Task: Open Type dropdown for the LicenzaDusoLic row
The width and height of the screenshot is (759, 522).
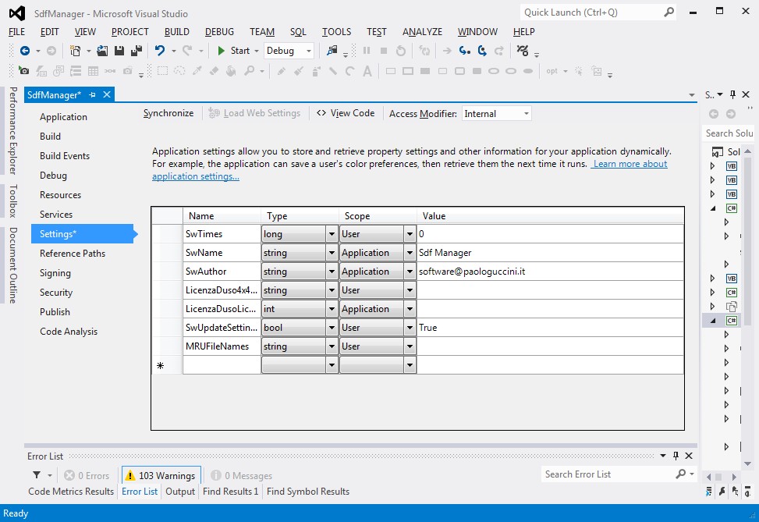Action: click(332, 309)
